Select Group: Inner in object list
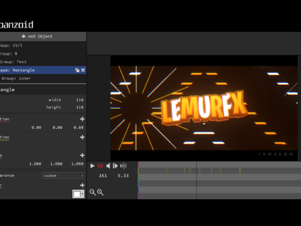This screenshot has width=301, height=226. (43, 78)
